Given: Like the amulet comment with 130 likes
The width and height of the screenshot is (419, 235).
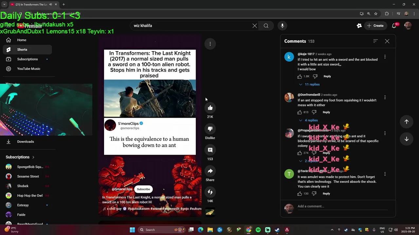Looking at the screenshot, I should pyautogui.click(x=300, y=194).
